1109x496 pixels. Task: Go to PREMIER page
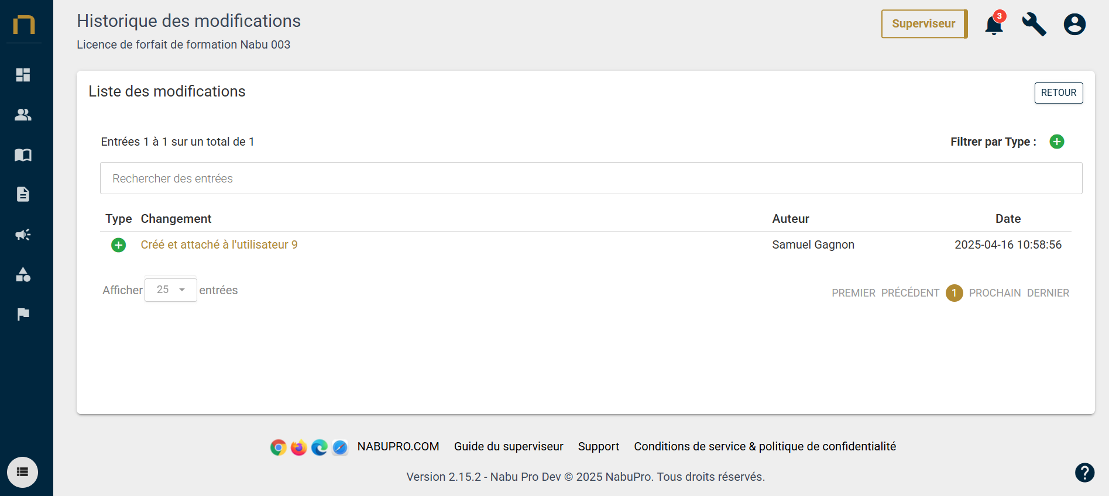tap(853, 293)
